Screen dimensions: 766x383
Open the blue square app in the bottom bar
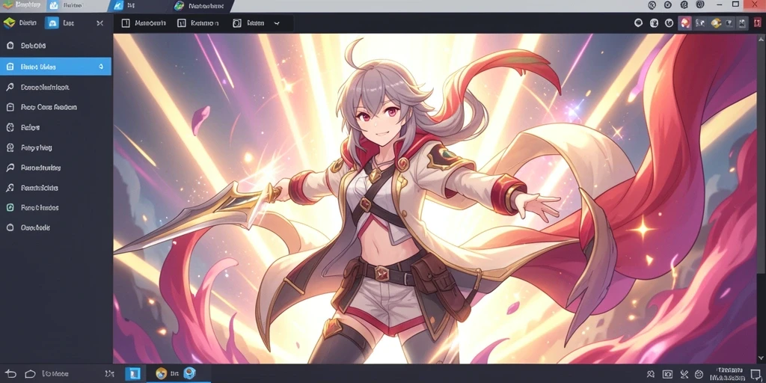tap(132, 374)
